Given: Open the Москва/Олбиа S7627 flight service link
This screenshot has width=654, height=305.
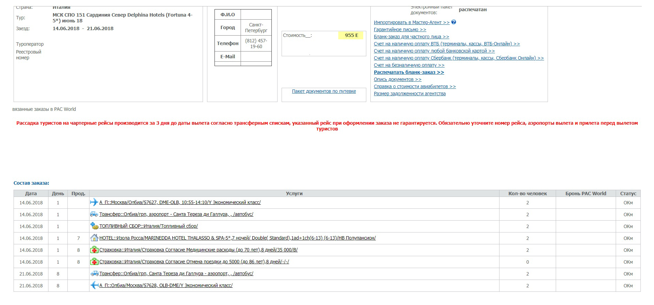Looking at the screenshot, I should pos(180,202).
